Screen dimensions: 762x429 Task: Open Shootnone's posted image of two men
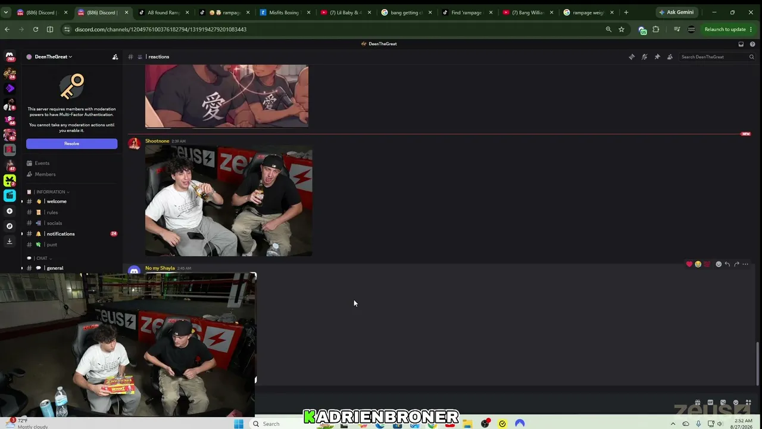coord(229,201)
